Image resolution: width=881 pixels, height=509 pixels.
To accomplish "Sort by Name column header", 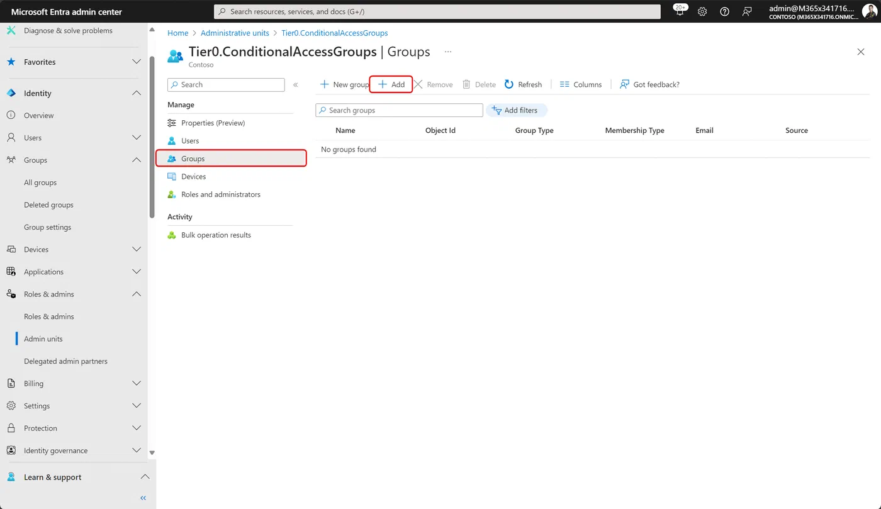I will click(345, 130).
